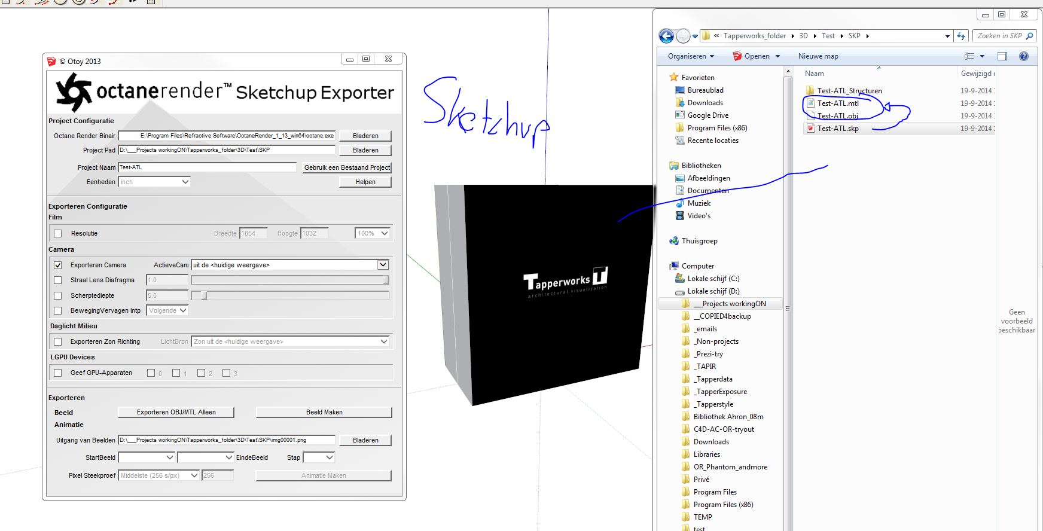Click the Helpen button
The height and width of the screenshot is (531, 1043).
[x=365, y=182]
